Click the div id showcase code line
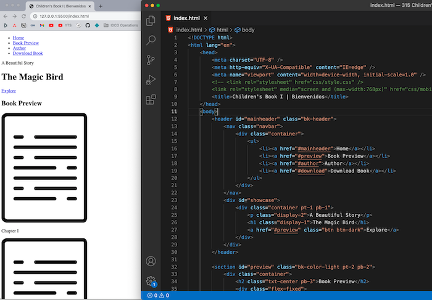Screen dimensions: 432x300 (252, 200)
